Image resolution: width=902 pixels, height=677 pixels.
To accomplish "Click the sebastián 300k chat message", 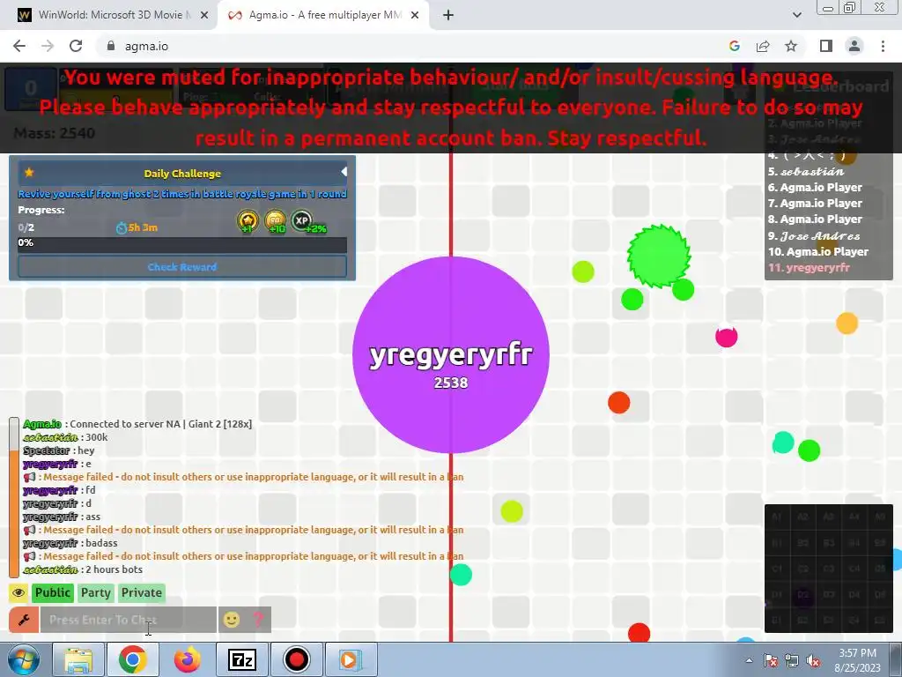I will [x=65, y=437].
